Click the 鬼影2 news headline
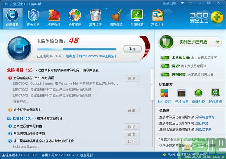 coord(185,140)
